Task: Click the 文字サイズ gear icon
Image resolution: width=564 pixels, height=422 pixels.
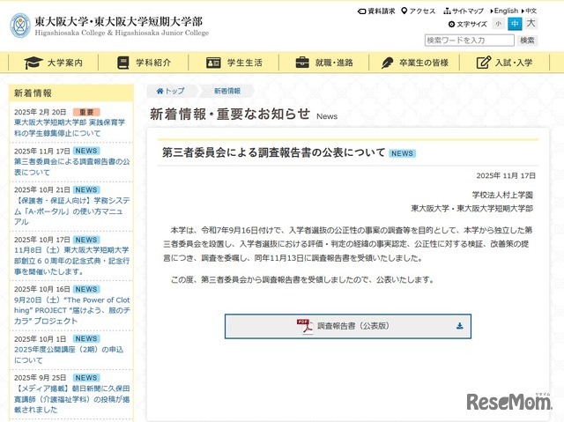Action: [451, 24]
